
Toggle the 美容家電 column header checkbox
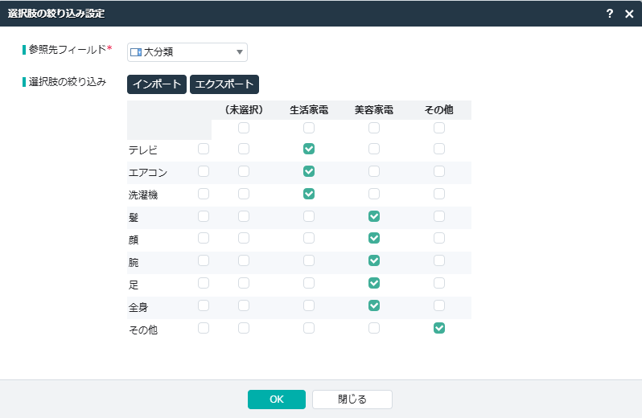(x=373, y=128)
